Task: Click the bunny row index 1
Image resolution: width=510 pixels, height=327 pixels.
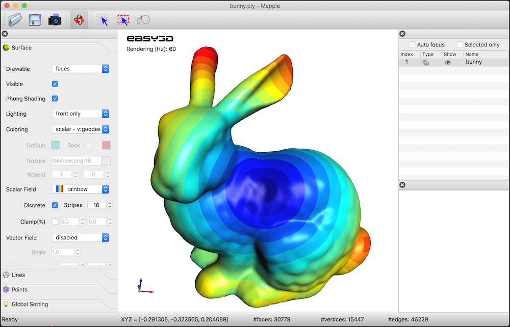Action: point(406,62)
